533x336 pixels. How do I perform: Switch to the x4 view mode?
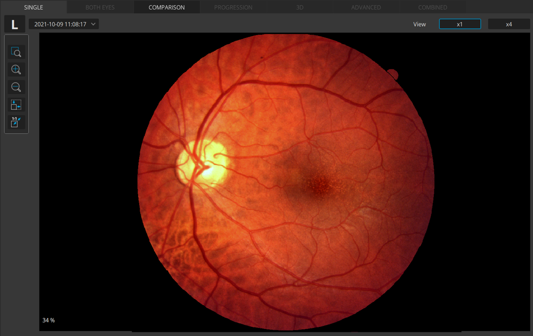pos(508,24)
